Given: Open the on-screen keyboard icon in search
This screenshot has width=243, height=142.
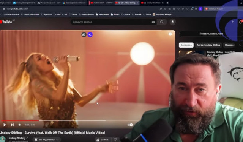Looking at the screenshot, I should coord(153,22).
